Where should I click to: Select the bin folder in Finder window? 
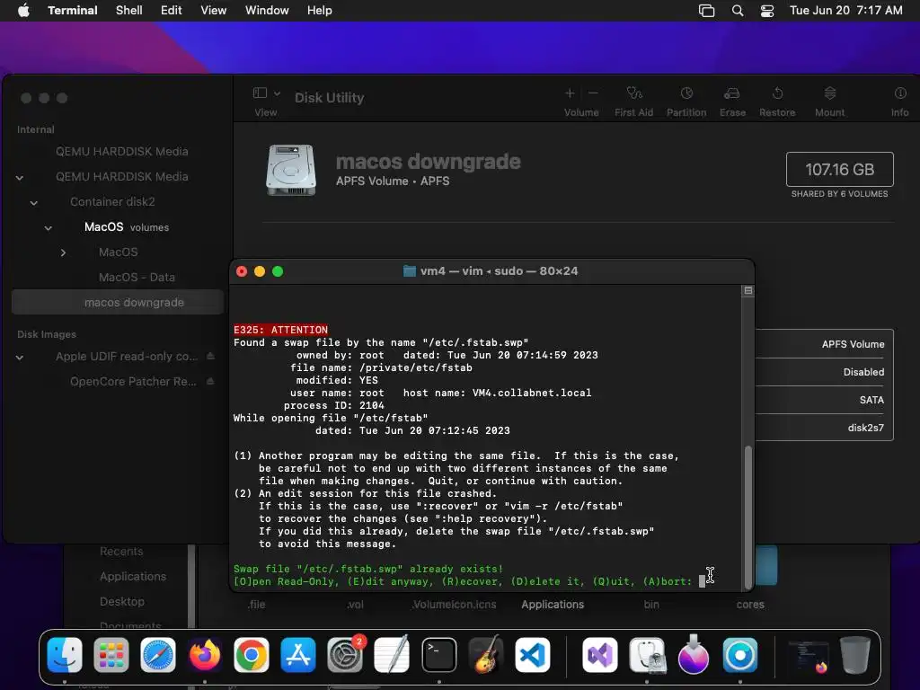pos(651,605)
